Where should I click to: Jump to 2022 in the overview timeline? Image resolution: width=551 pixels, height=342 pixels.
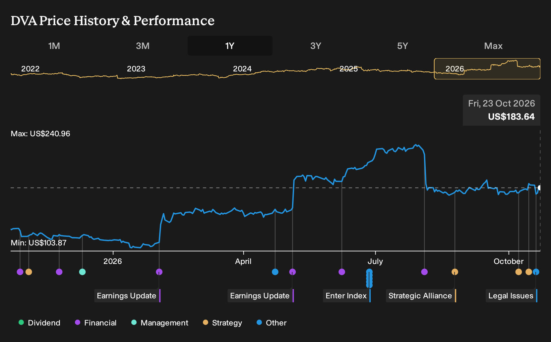point(31,69)
